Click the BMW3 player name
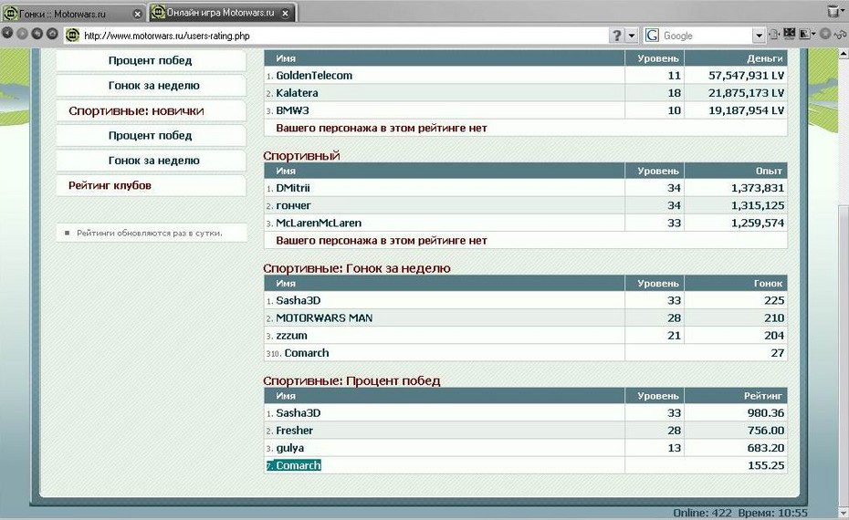Image resolution: width=849 pixels, height=520 pixels. tap(292, 110)
